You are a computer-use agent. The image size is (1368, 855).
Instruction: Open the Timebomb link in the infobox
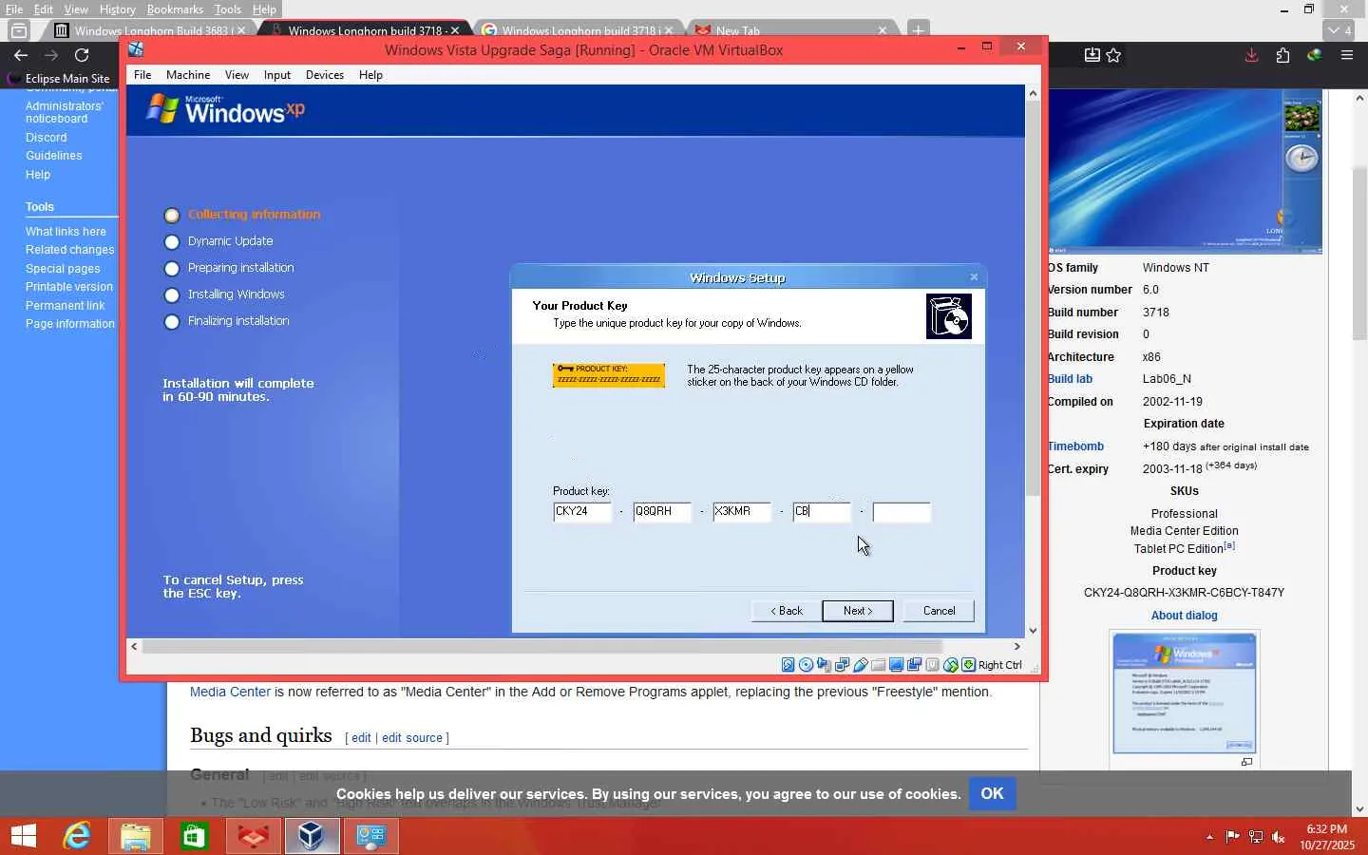coord(1075,446)
